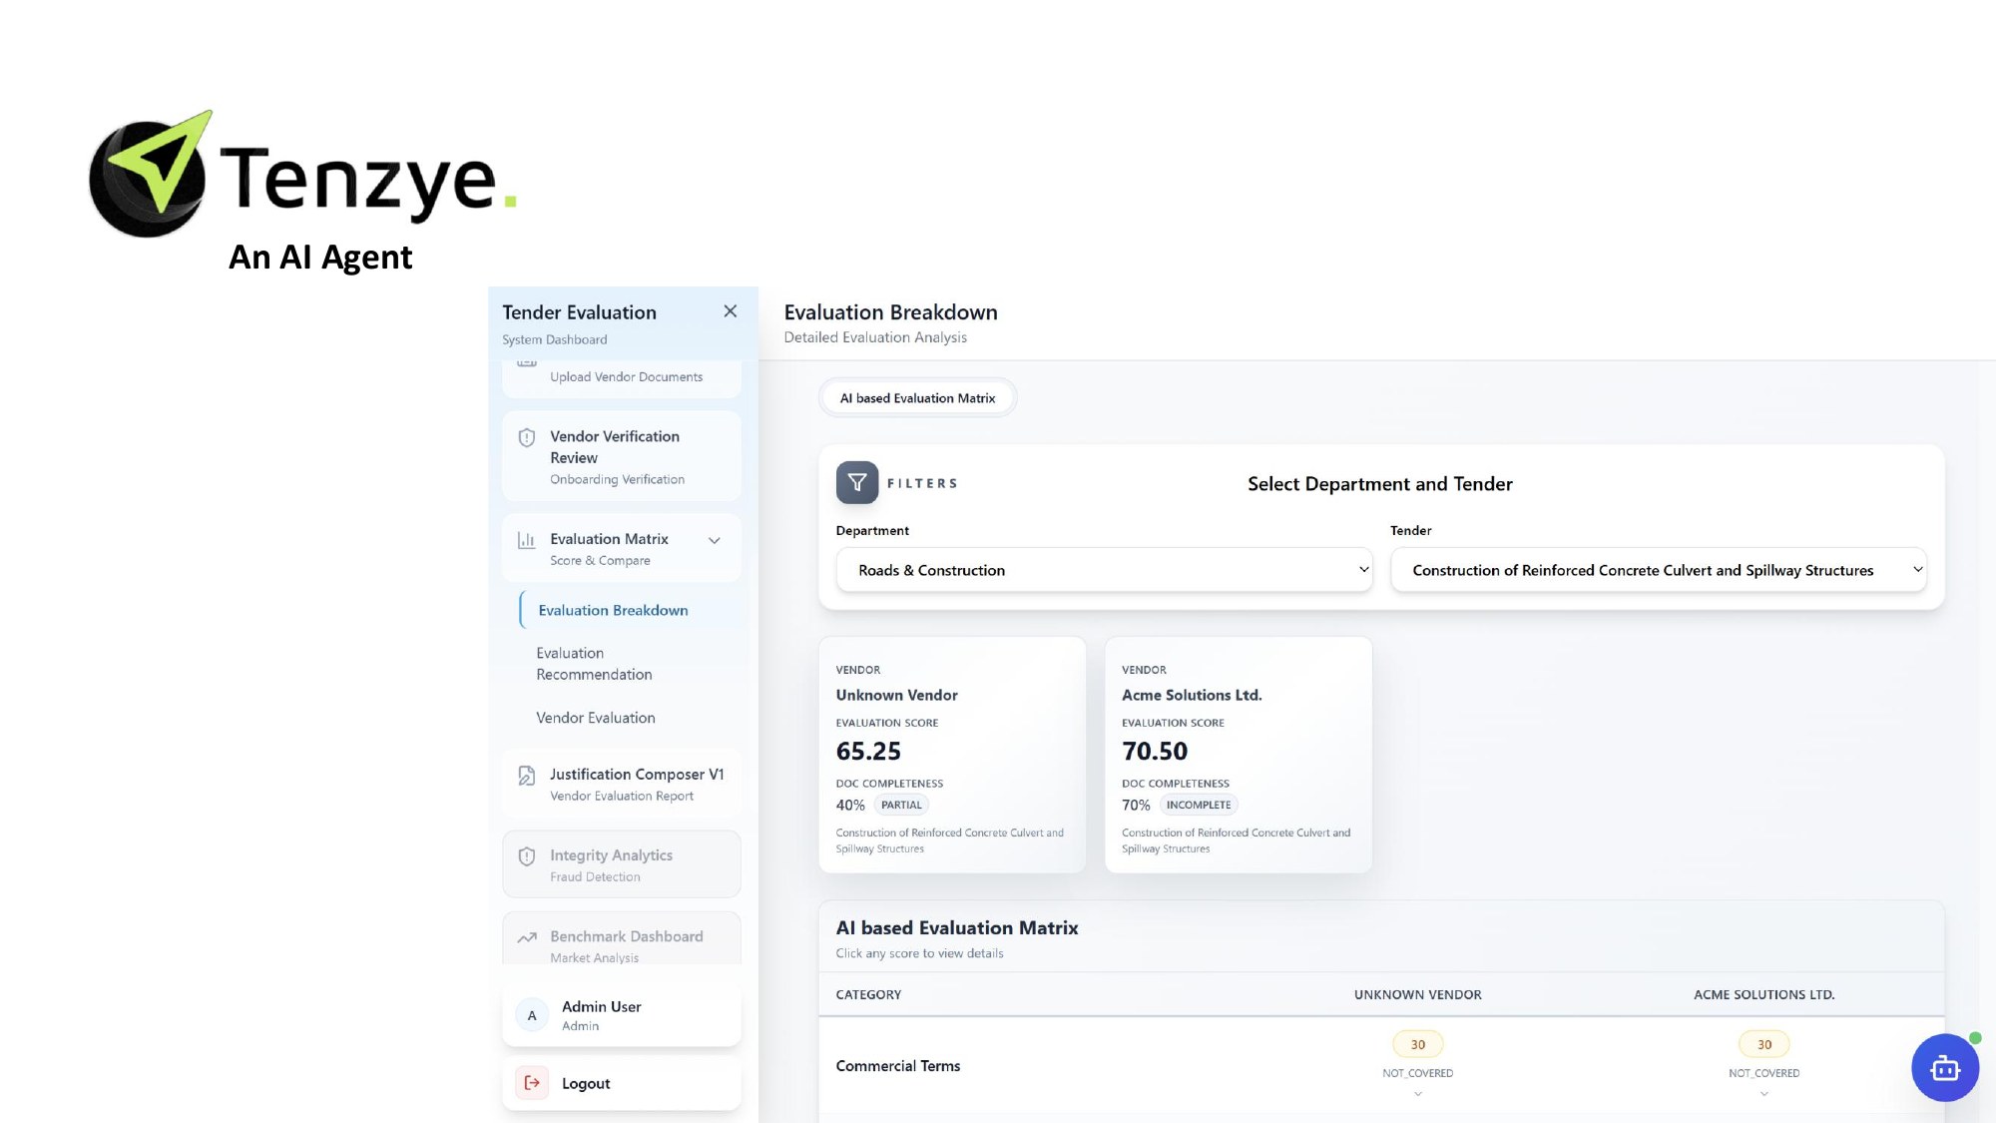Expand Unknown Vendor Commercial Terms chevron
The width and height of the screenshot is (1996, 1123).
pos(1418,1094)
